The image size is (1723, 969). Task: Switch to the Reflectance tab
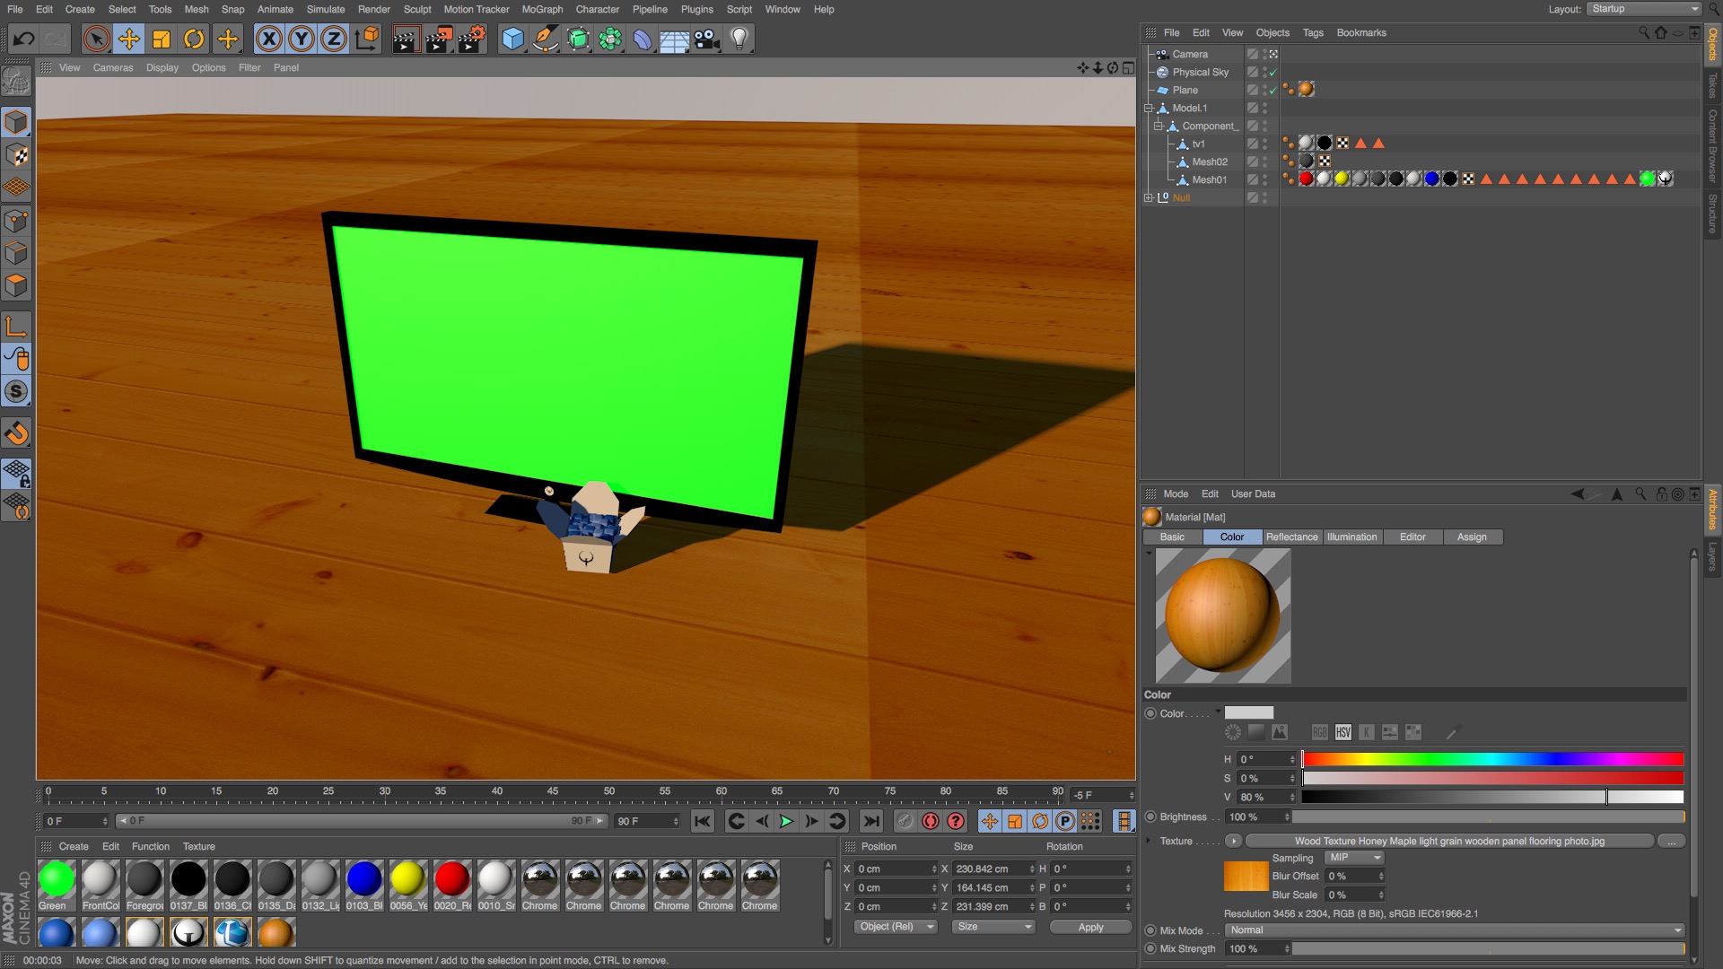[x=1291, y=537]
